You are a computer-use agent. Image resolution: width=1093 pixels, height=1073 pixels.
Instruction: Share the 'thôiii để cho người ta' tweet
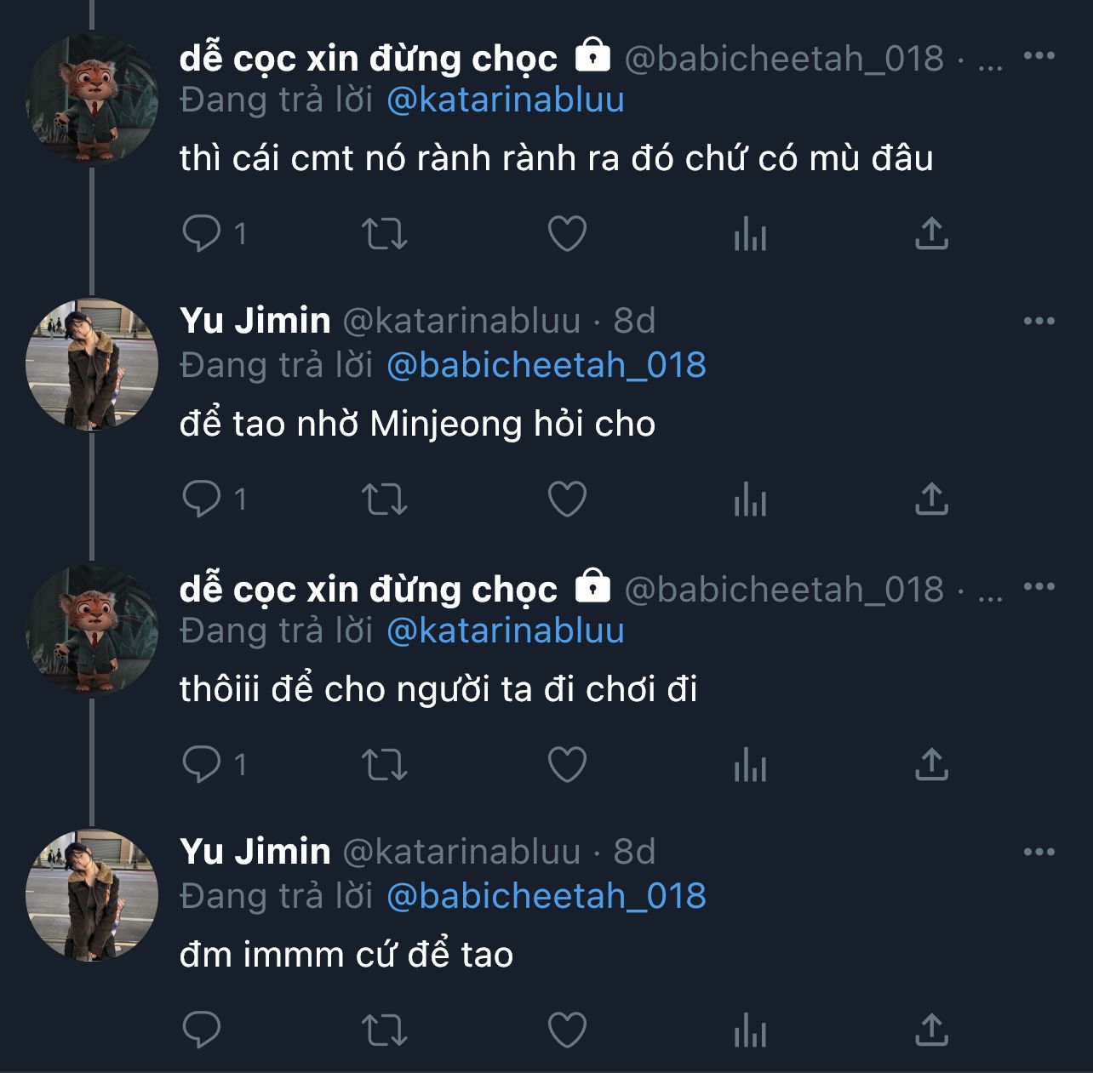click(931, 765)
